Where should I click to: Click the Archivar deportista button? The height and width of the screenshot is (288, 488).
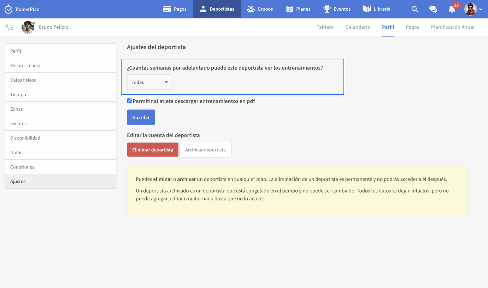click(x=205, y=150)
